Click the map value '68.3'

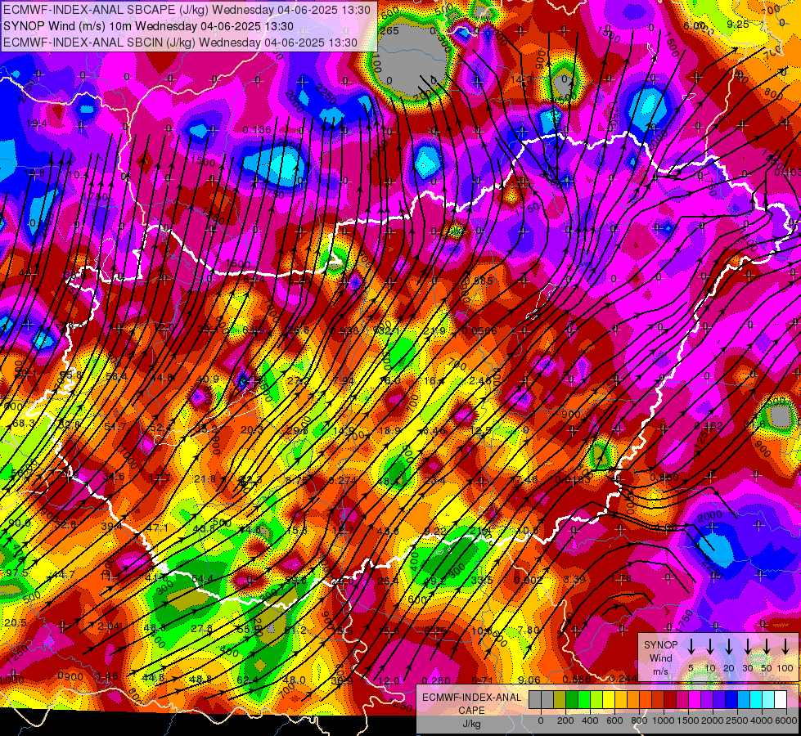tap(23, 424)
